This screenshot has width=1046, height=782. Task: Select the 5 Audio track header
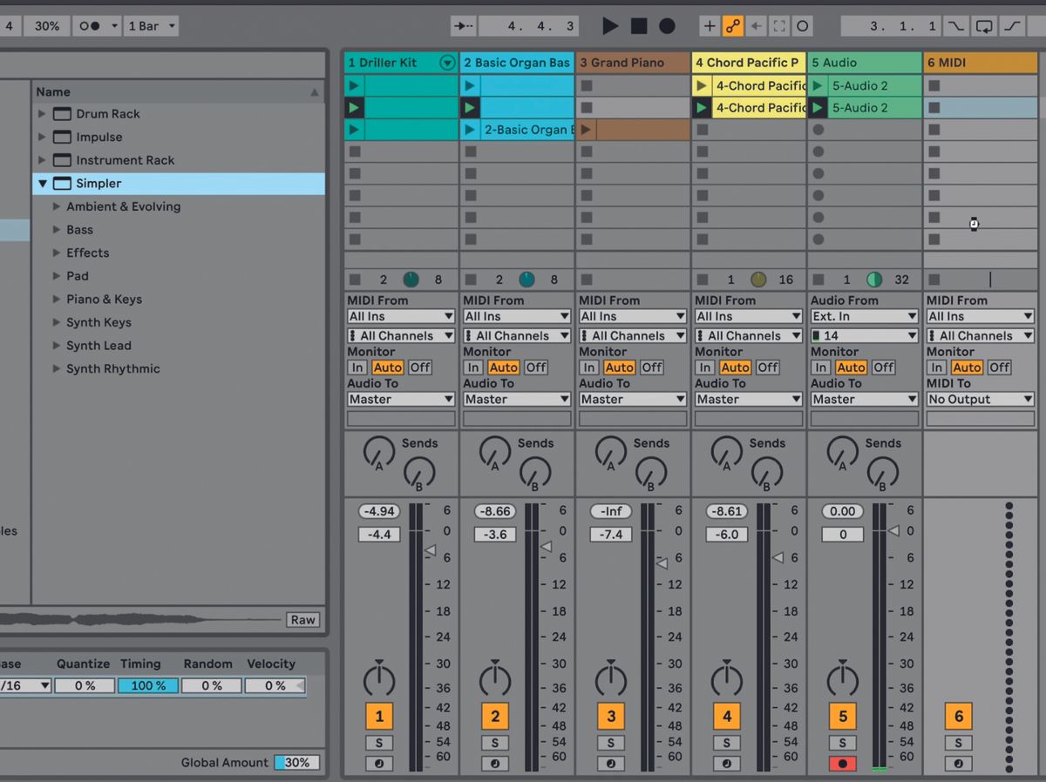point(865,63)
